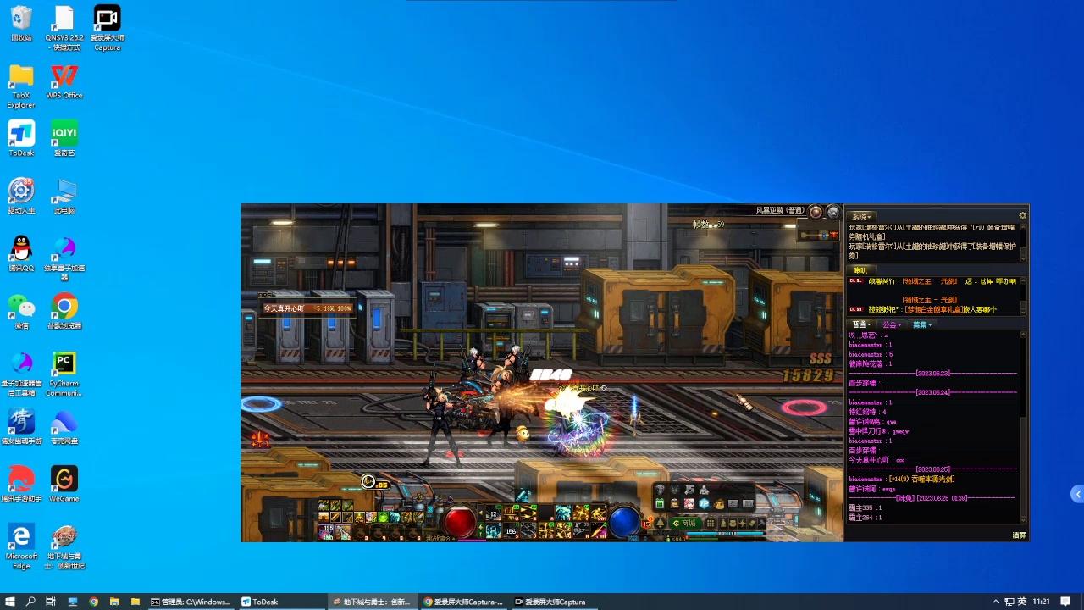Open the QNSY3.26.2 shortcut file
1084x610 pixels.
64,28
